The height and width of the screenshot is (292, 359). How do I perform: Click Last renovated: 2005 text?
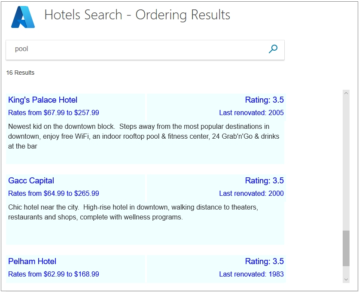pyautogui.click(x=251, y=113)
